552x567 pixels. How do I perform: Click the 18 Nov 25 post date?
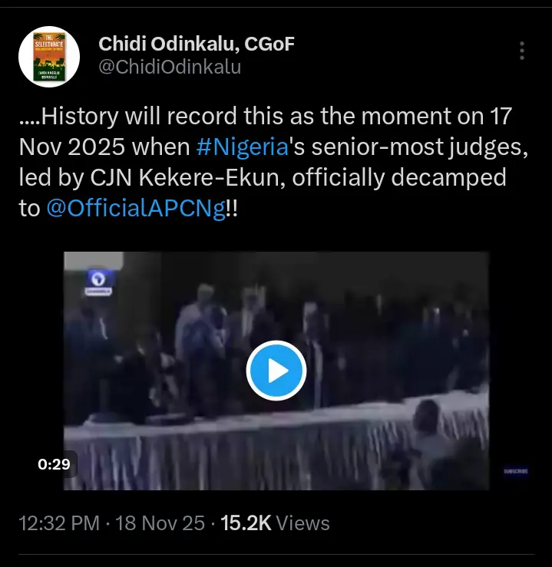click(x=160, y=523)
